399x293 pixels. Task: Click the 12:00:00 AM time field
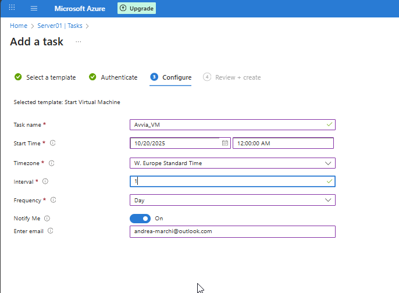(x=283, y=143)
